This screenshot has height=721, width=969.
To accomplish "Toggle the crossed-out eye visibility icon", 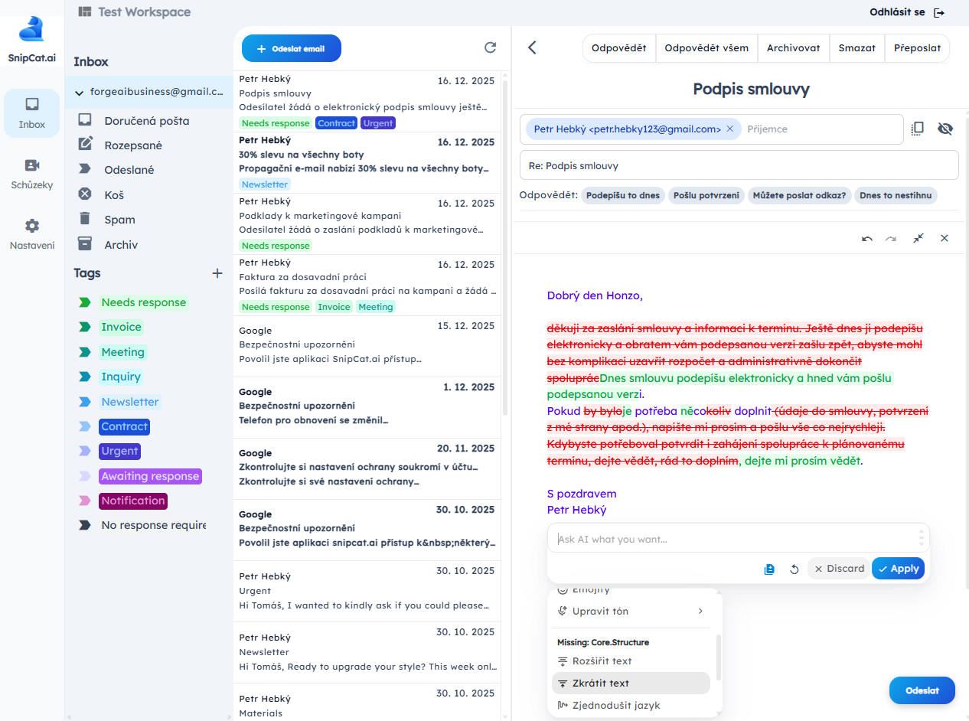I will click(945, 129).
